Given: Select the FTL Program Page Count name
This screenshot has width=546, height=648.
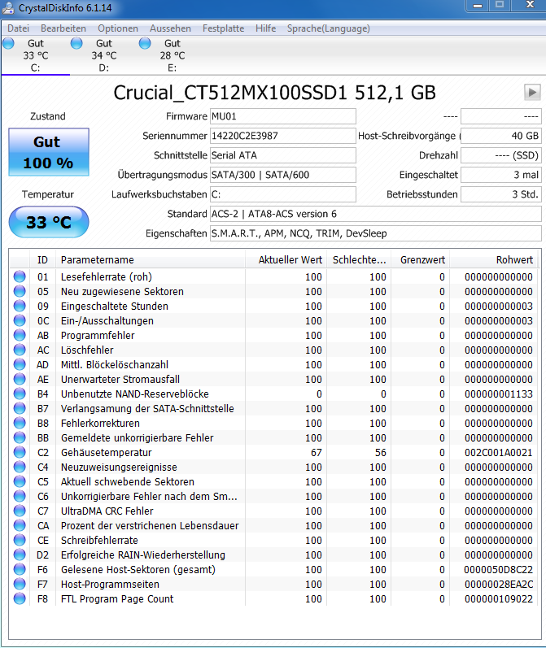Looking at the screenshot, I should pyautogui.click(x=117, y=599).
